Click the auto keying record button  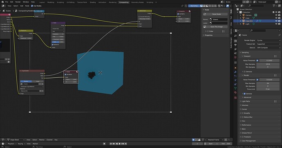[x=104, y=144]
